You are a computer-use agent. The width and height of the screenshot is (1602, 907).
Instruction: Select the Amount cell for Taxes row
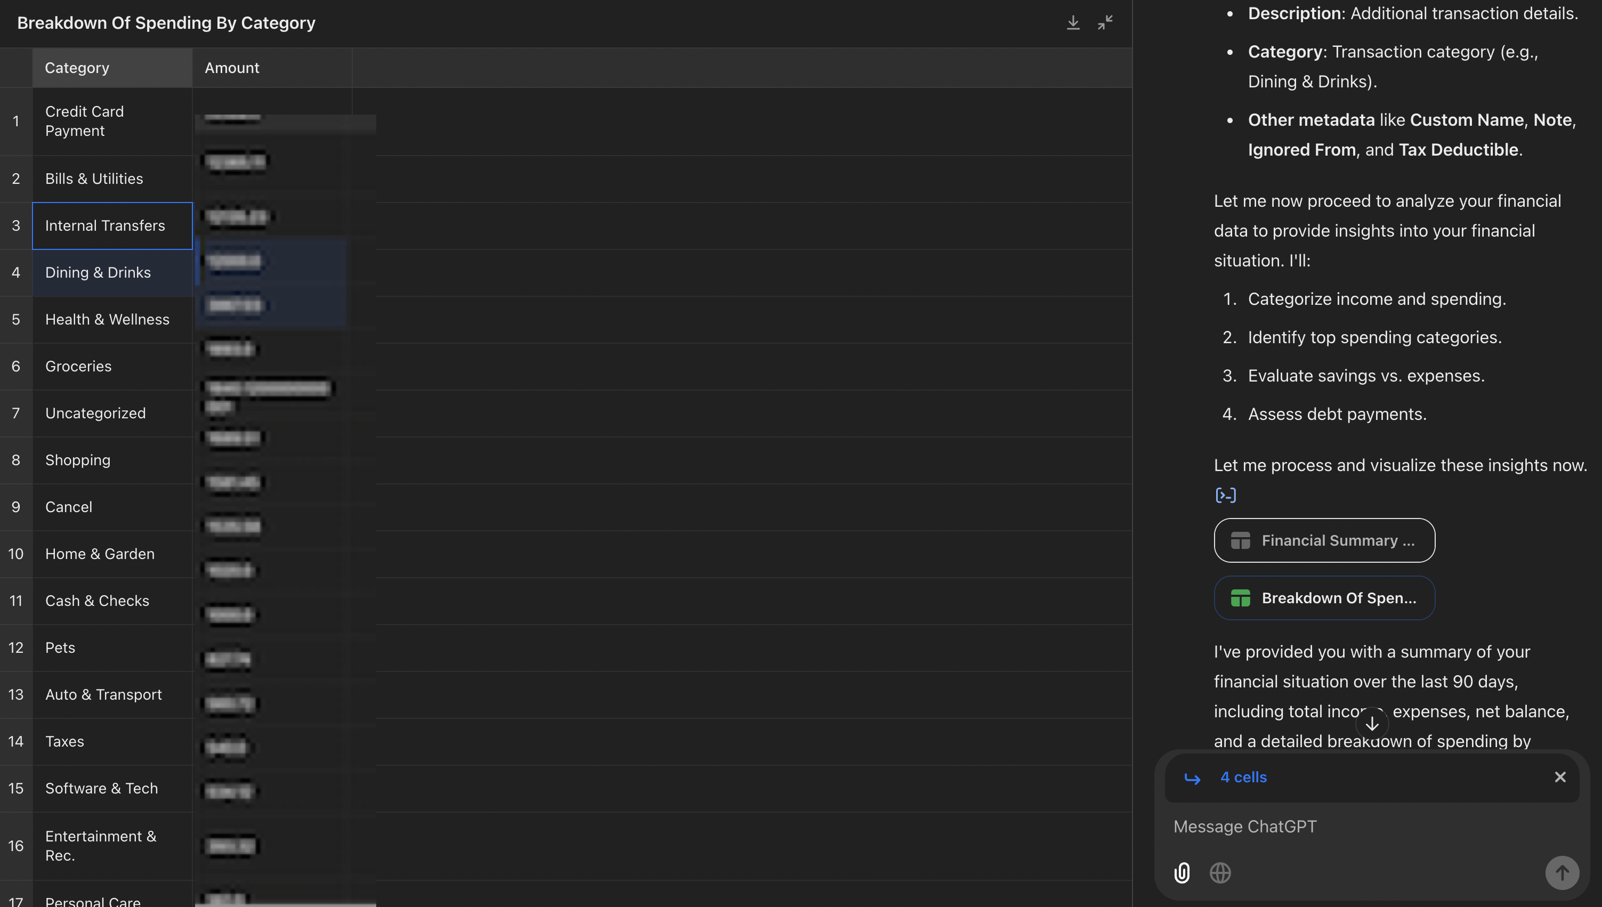(272, 741)
